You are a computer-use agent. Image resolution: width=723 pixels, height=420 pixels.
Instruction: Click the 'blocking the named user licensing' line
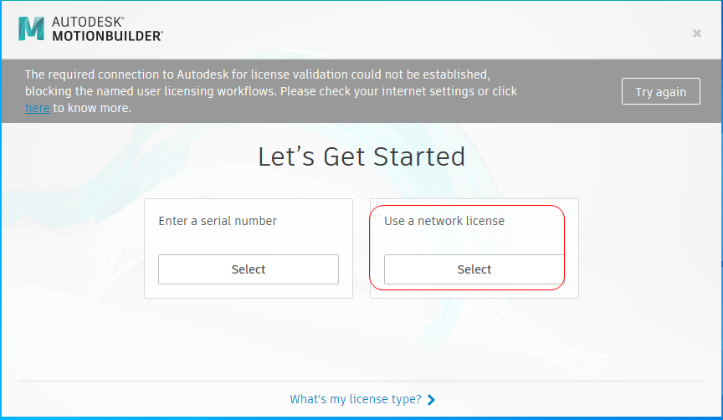[271, 91]
